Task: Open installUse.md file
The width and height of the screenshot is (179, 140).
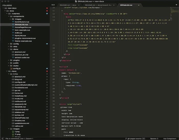Action: [x=20, y=96]
